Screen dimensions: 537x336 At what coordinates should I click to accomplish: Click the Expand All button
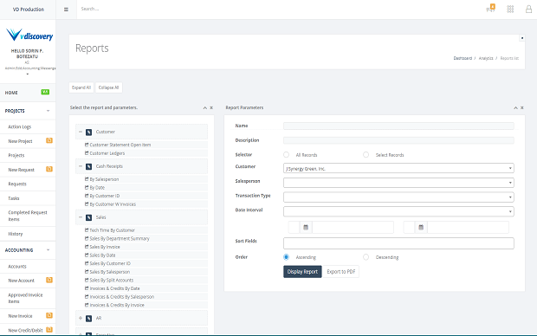tap(81, 87)
